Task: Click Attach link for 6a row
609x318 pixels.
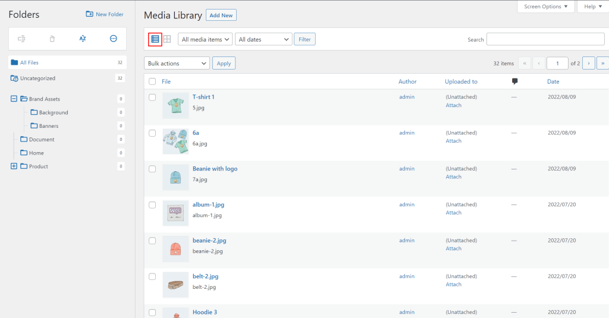Action: point(453,141)
